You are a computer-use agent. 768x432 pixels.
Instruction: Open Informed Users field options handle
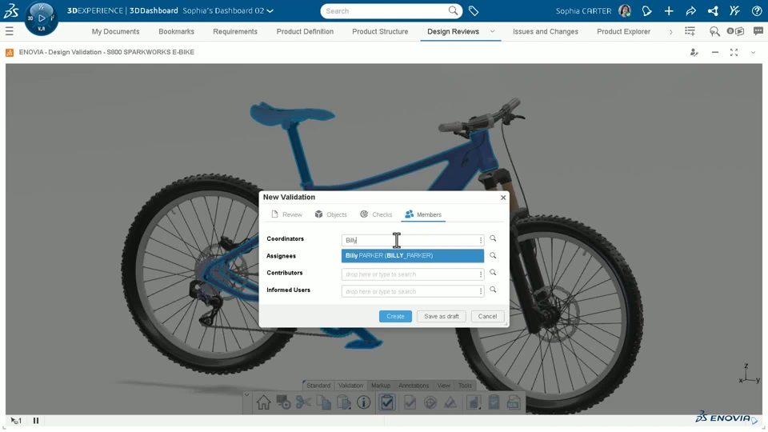481,291
